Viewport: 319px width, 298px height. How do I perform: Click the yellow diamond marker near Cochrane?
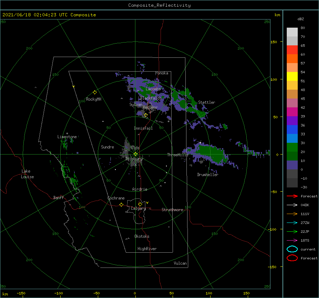pyautogui.click(x=121, y=204)
